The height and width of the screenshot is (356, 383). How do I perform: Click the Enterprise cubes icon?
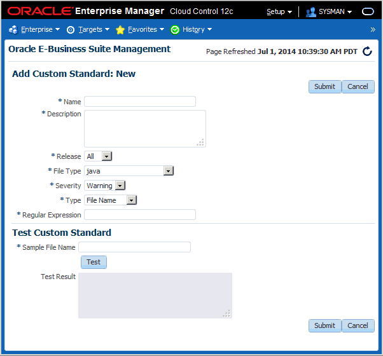(x=13, y=30)
